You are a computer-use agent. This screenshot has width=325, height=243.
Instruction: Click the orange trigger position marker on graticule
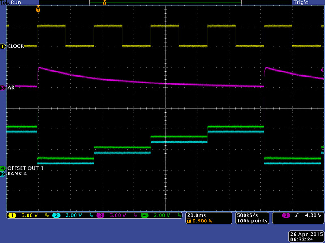38,9
